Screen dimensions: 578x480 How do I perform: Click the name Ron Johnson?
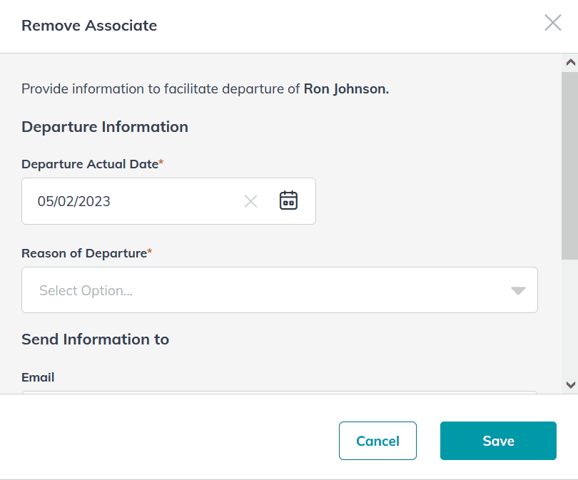[346, 88]
